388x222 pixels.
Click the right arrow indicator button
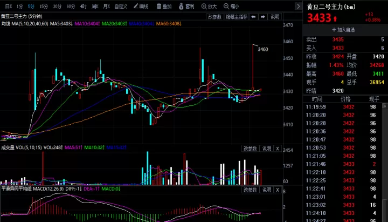tap(263, 17)
